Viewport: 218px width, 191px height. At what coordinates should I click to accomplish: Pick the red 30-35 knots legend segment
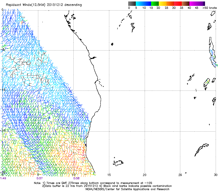[x=178, y=4]
